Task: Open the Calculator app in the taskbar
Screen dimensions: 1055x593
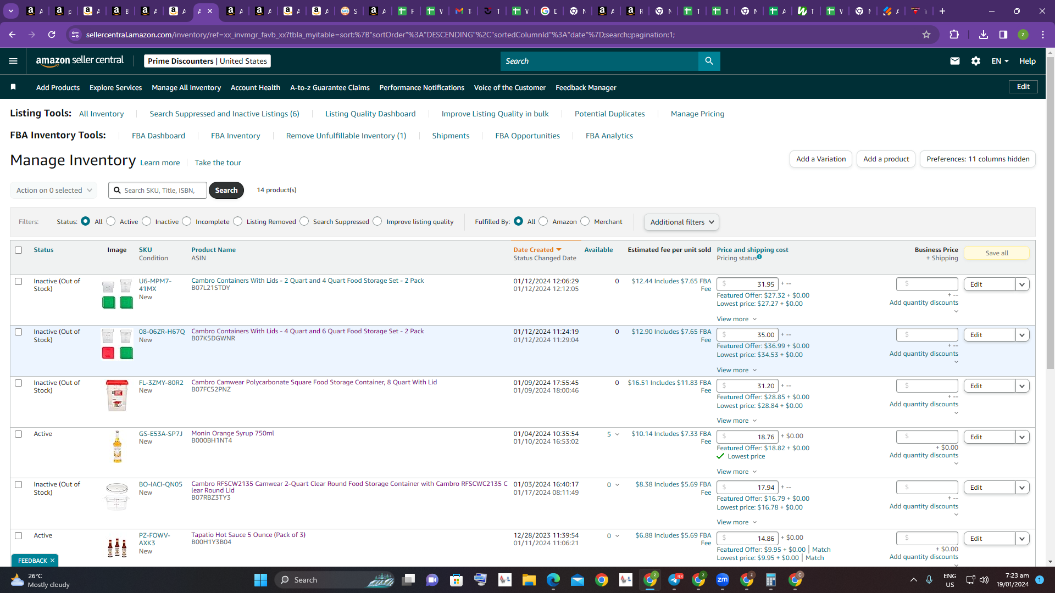Action: tap(770, 580)
